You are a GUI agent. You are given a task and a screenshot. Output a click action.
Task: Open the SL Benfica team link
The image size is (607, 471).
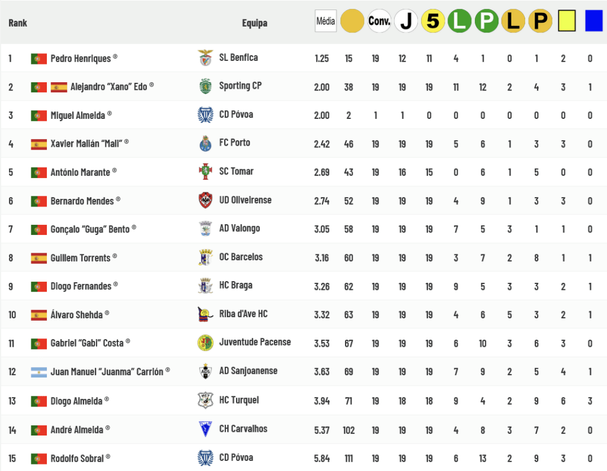238,57
